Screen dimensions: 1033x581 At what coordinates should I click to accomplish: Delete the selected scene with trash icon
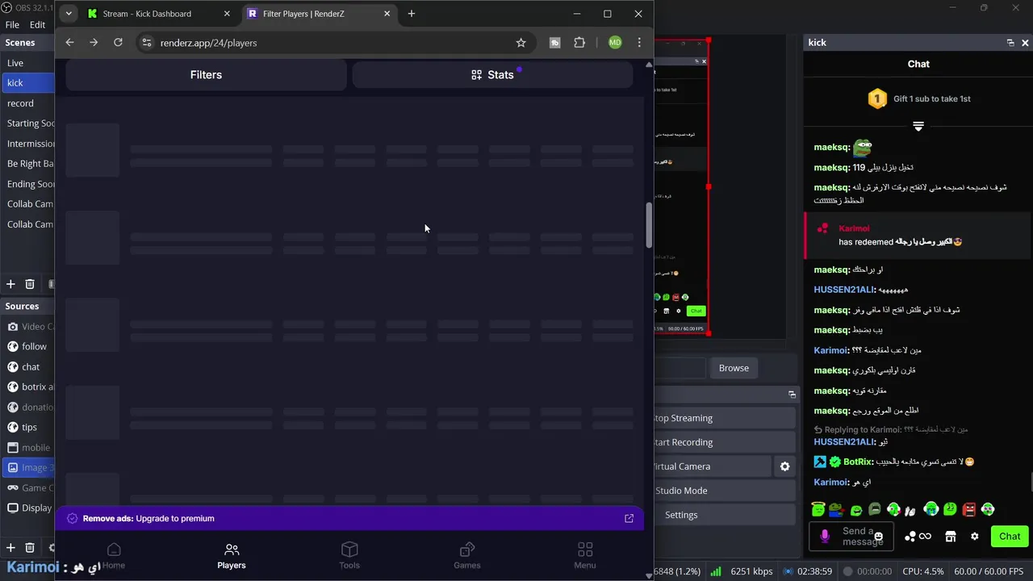coord(30,284)
